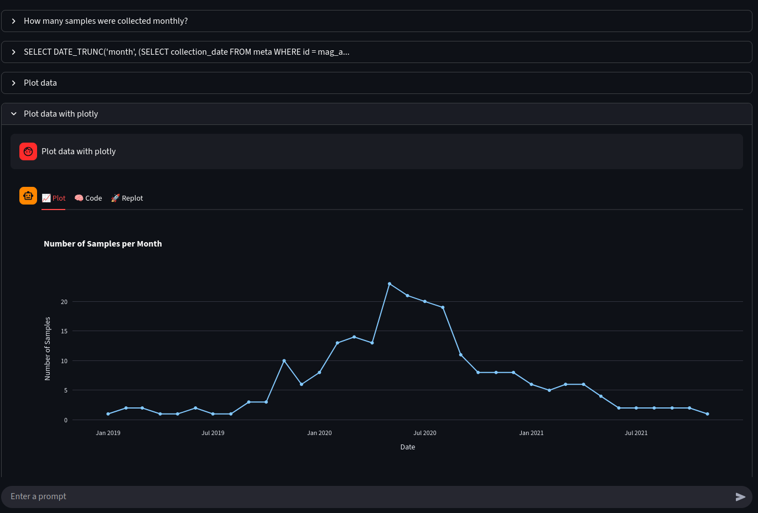Click the Enter a prompt input field
758x513 pixels.
(x=221, y=496)
